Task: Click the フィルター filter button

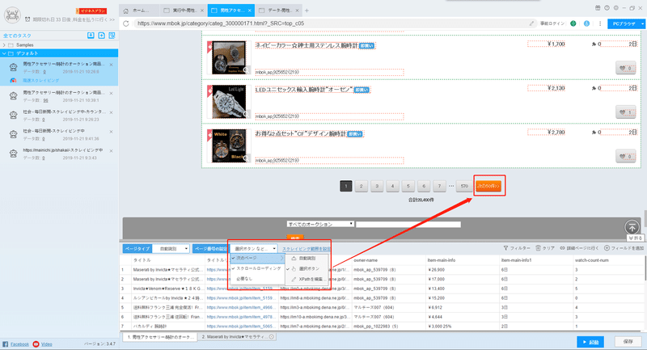Action: click(517, 248)
